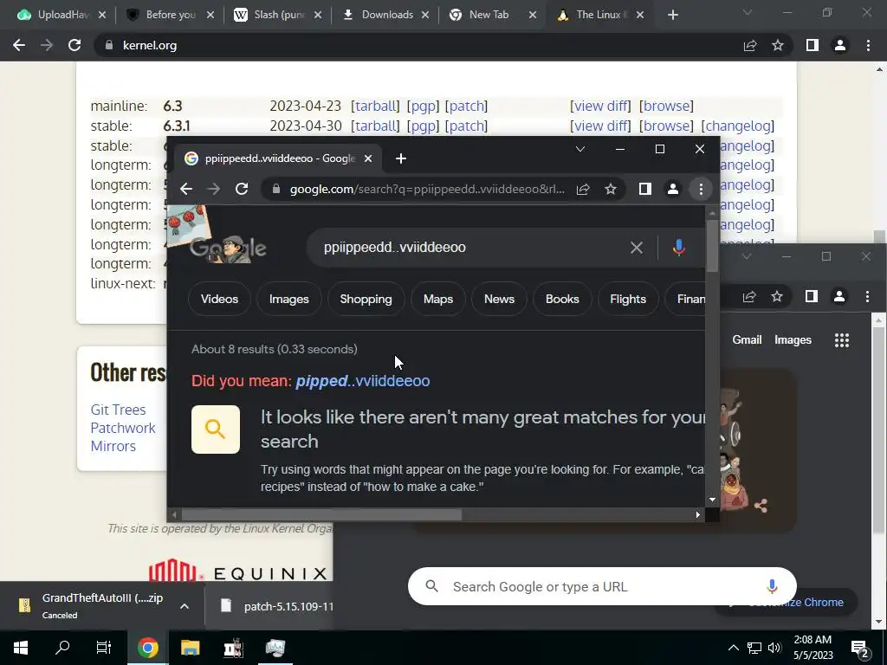
Task: Open three-dot menu in Google search window
Action: [x=701, y=189]
